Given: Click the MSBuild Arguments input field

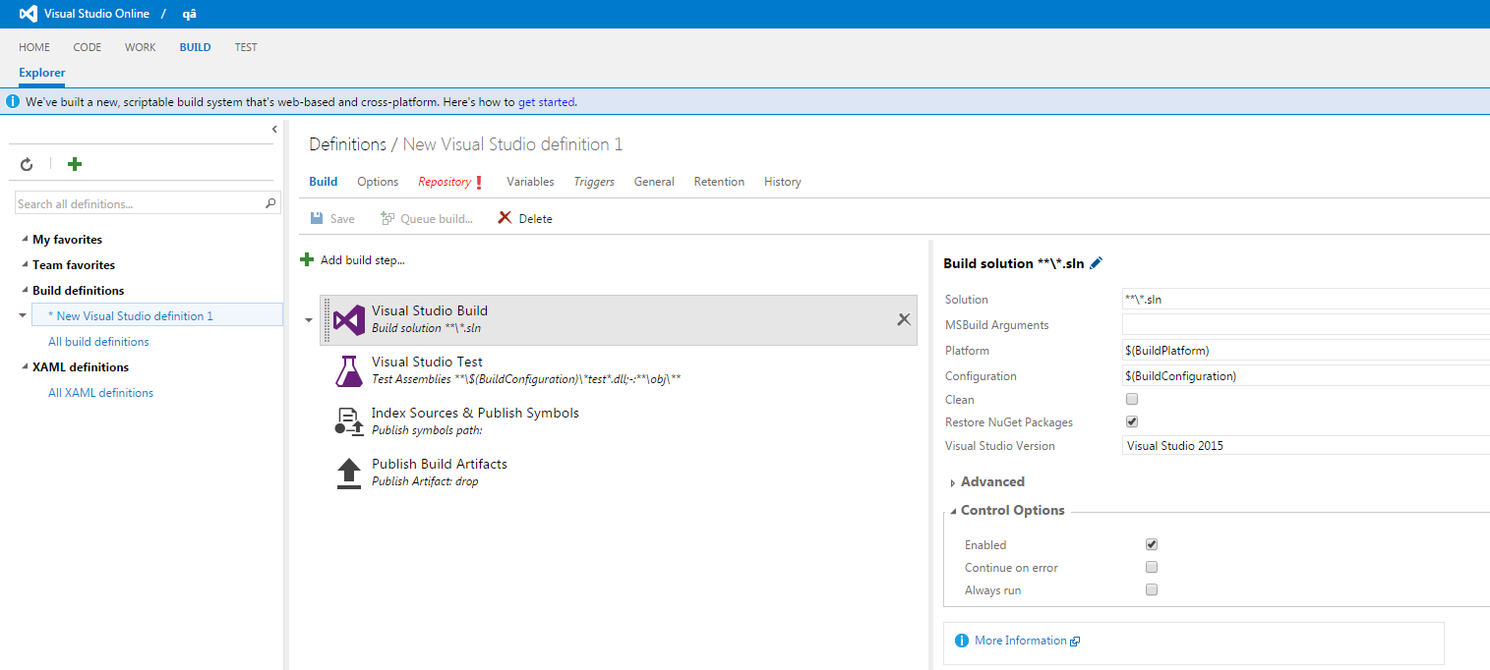Looking at the screenshot, I should (x=1306, y=324).
